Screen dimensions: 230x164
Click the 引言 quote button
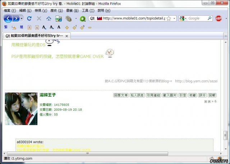pyautogui.click(x=183, y=95)
